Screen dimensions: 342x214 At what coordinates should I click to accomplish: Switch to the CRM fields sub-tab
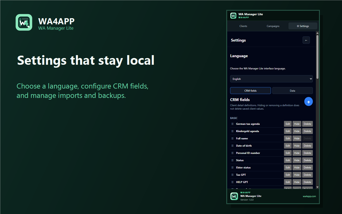tap(251, 91)
